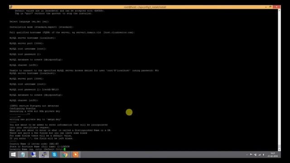
Task: Click the 'If you enter '.', the field will be left blank' line
Action: 41,139
